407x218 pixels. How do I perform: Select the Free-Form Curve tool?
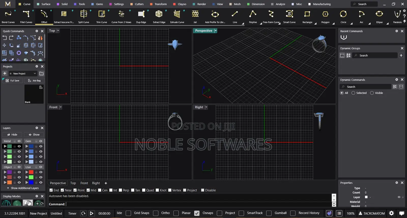[x=271, y=17]
